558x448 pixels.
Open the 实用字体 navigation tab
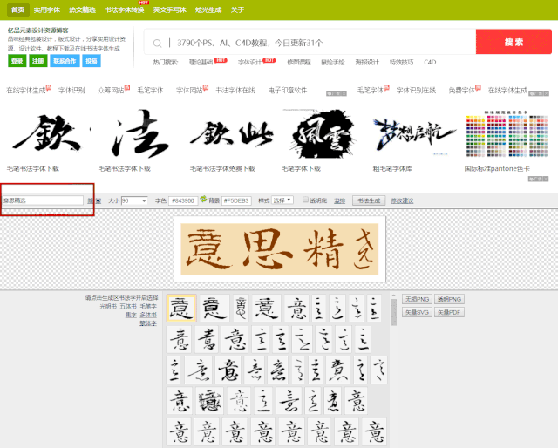45,10
